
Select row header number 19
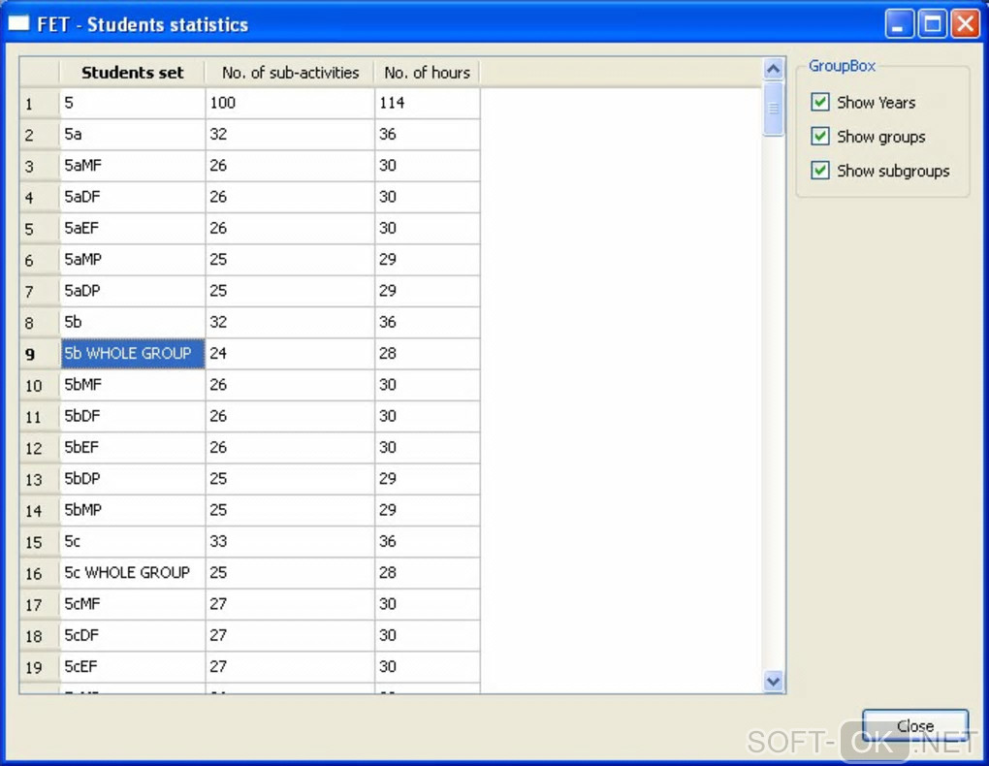(40, 667)
